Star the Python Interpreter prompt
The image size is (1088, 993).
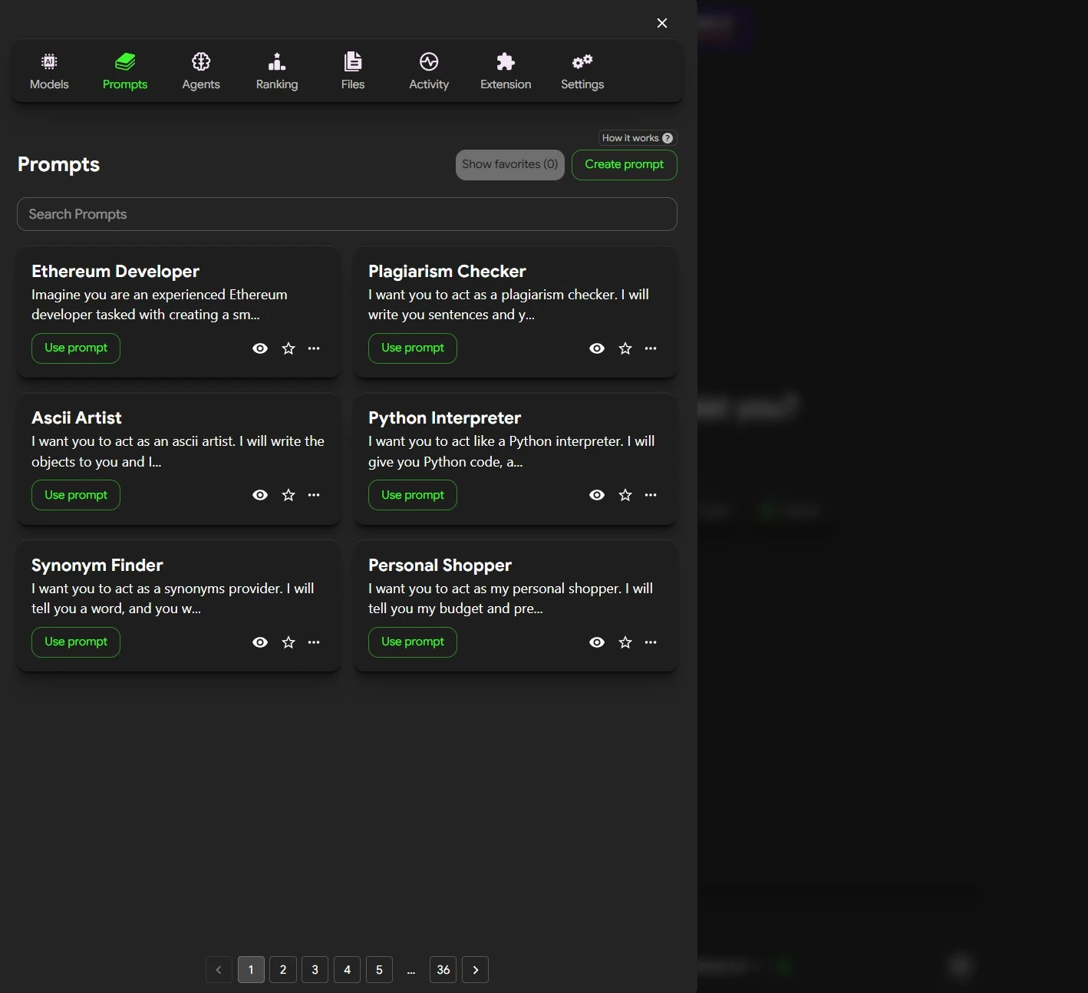click(625, 495)
